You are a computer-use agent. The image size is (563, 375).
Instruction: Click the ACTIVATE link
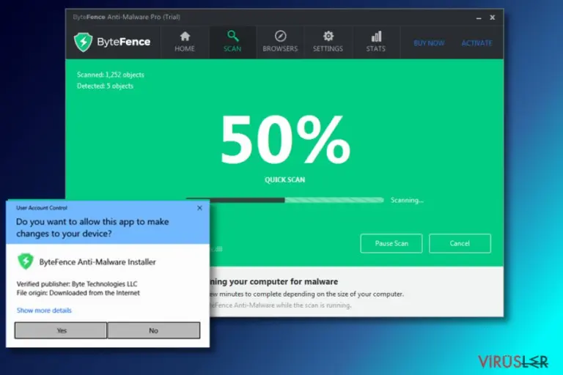(x=476, y=43)
